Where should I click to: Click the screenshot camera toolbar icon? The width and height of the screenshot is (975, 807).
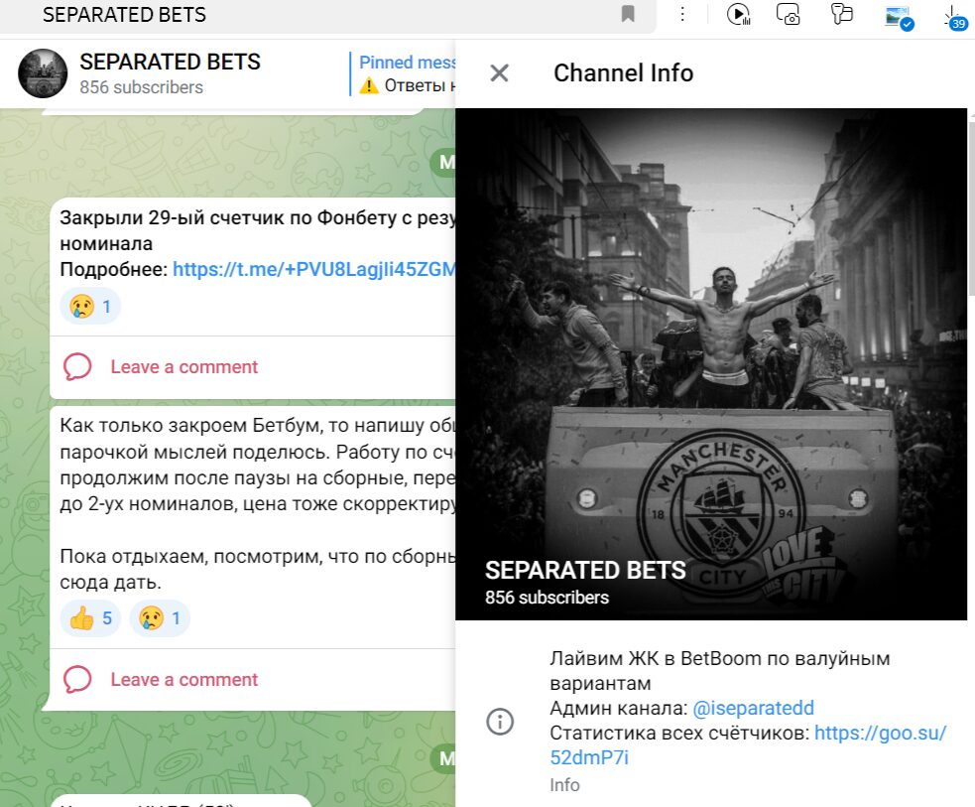pyautogui.click(x=789, y=14)
